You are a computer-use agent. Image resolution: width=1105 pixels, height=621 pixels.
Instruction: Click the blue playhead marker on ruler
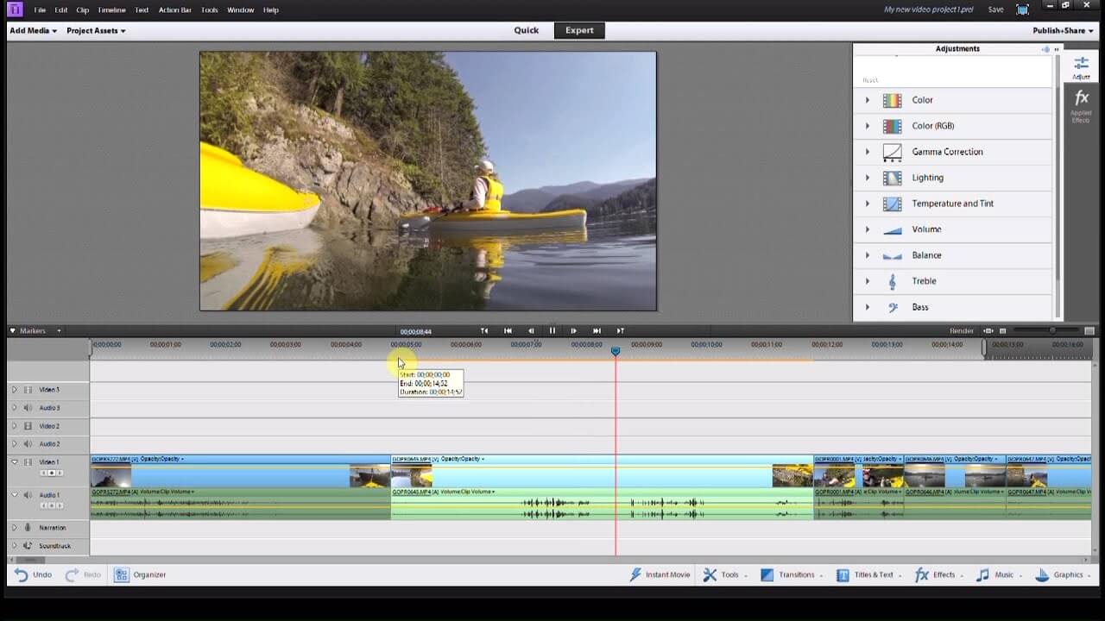coord(616,351)
